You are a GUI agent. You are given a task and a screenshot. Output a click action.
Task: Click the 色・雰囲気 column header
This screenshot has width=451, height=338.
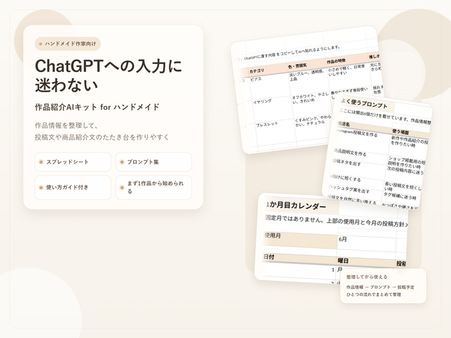coord(297,66)
